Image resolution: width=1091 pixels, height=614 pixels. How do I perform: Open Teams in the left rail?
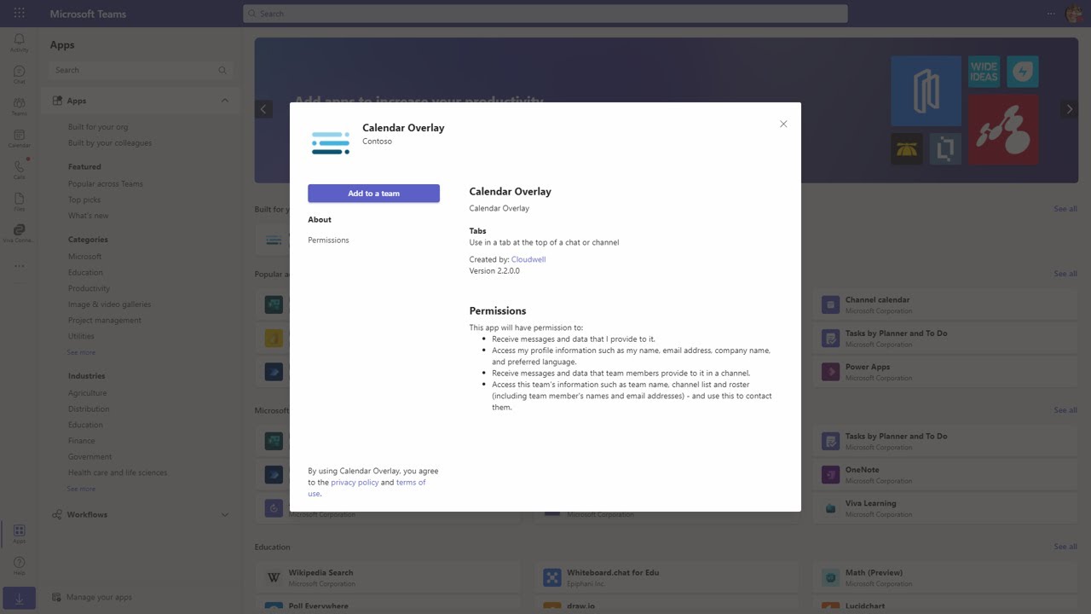tap(19, 107)
